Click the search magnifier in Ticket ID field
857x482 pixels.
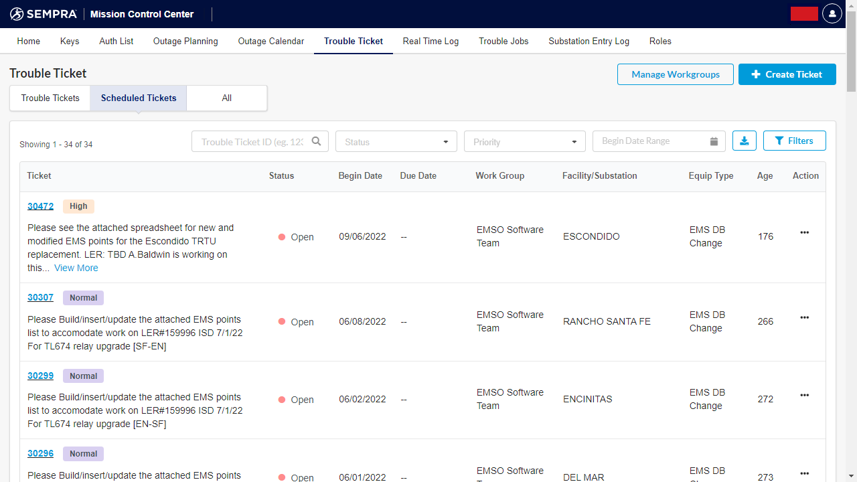pos(316,141)
